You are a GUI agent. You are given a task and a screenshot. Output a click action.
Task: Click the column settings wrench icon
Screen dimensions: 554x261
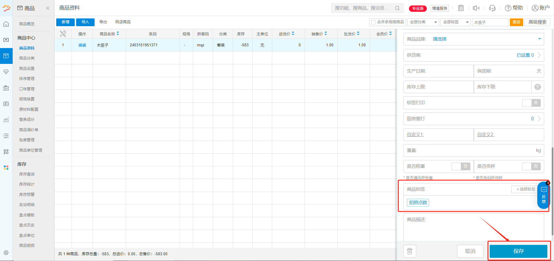point(63,34)
